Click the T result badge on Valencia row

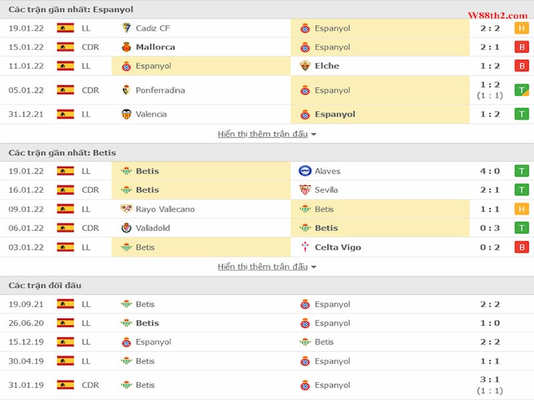(x=521, y=114)
